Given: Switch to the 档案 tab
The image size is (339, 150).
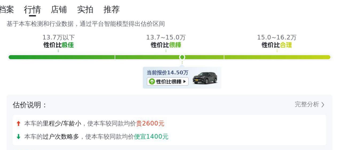Looking at the screenshot, I should pos(6,10).
